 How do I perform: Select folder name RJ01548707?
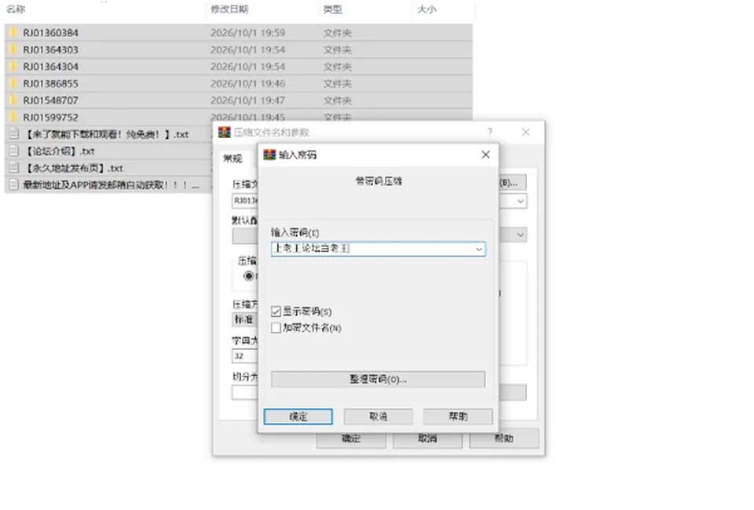[x=50, y=100]
